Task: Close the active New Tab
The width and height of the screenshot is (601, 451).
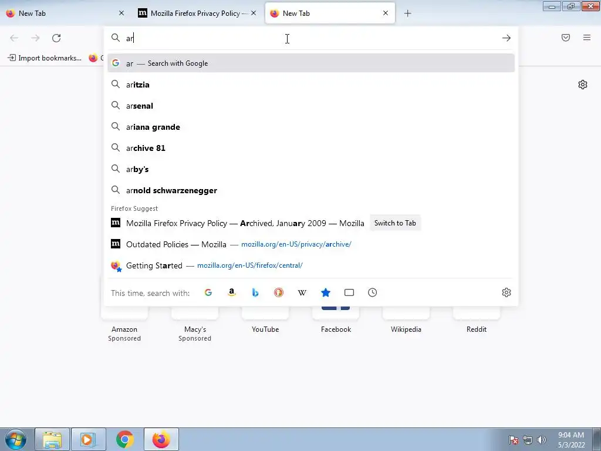Action: coord(386,13)
